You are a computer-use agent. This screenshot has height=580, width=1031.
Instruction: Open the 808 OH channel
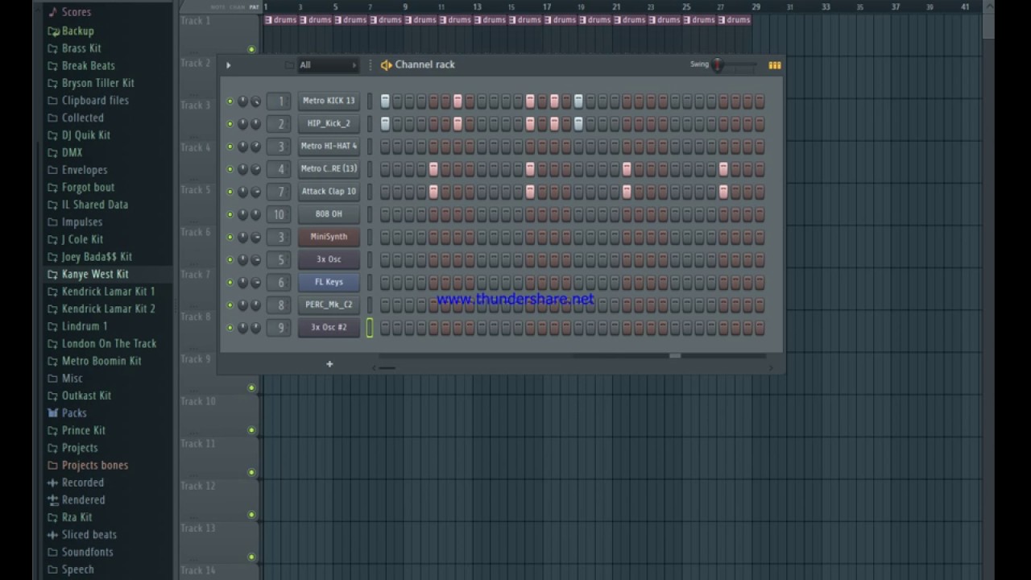[x=329, y=214]
